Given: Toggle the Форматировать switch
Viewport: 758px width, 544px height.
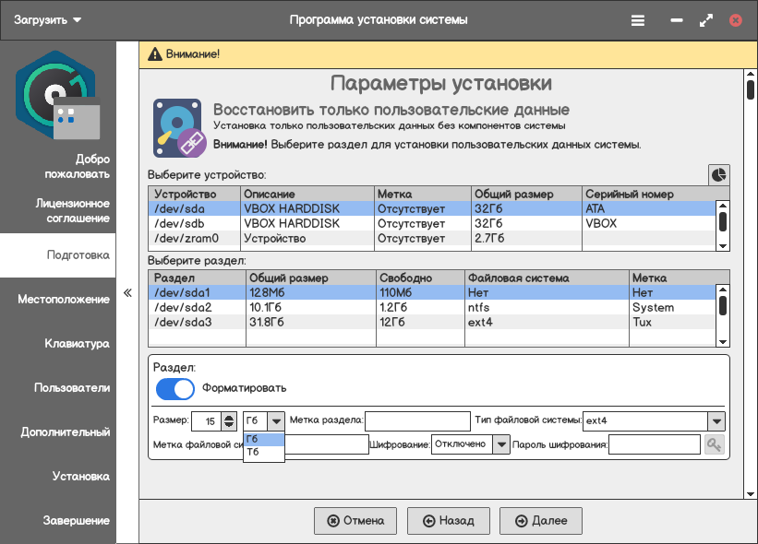Looking at the screenshot, I should tap(175, 388).
